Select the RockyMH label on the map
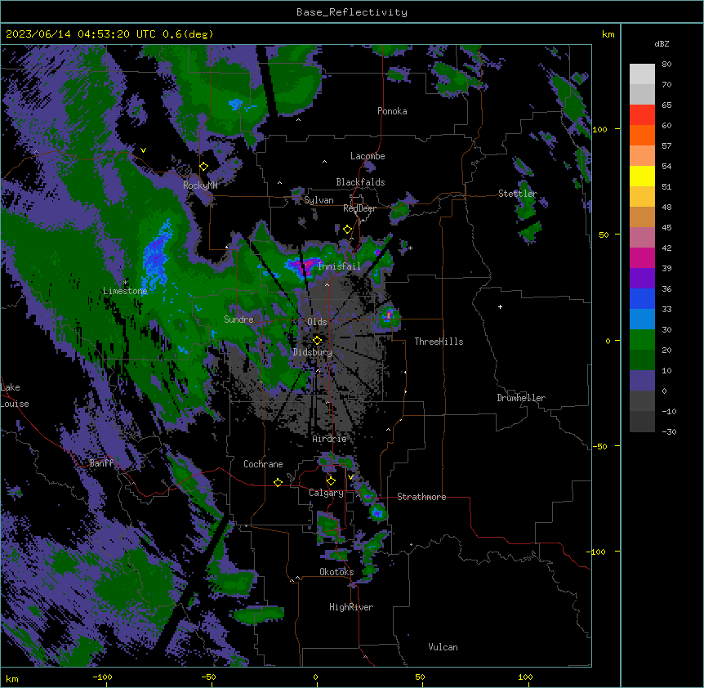The height and width of the screenshot is (688, 704). (x=200, y=185)
